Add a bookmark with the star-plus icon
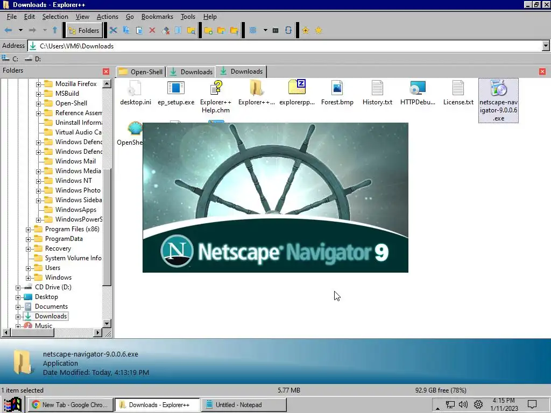 (x=306, y=30)
